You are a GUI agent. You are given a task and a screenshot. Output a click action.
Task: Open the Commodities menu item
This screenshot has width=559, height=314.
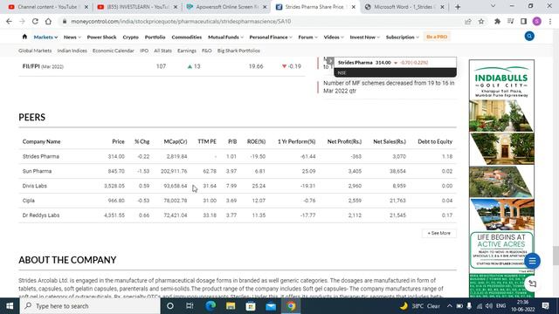point(186,37)
